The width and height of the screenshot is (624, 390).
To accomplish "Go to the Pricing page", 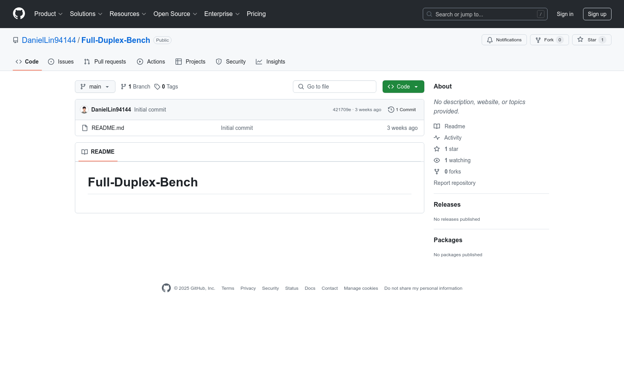I will pyautogui.click(x=256, y=14).
